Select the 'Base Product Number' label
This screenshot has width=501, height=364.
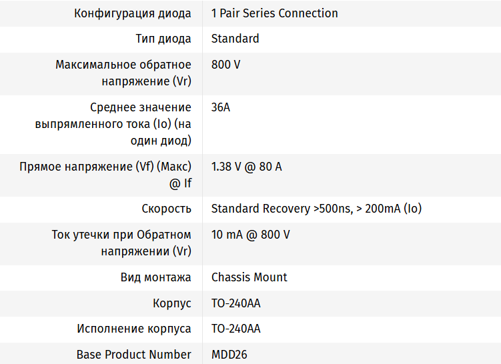click(133, 355)
